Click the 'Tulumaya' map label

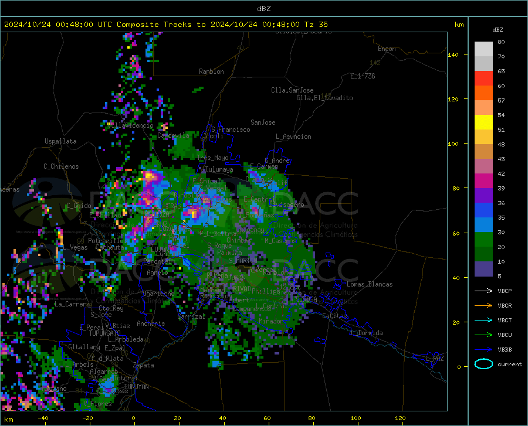coord(219,169)
